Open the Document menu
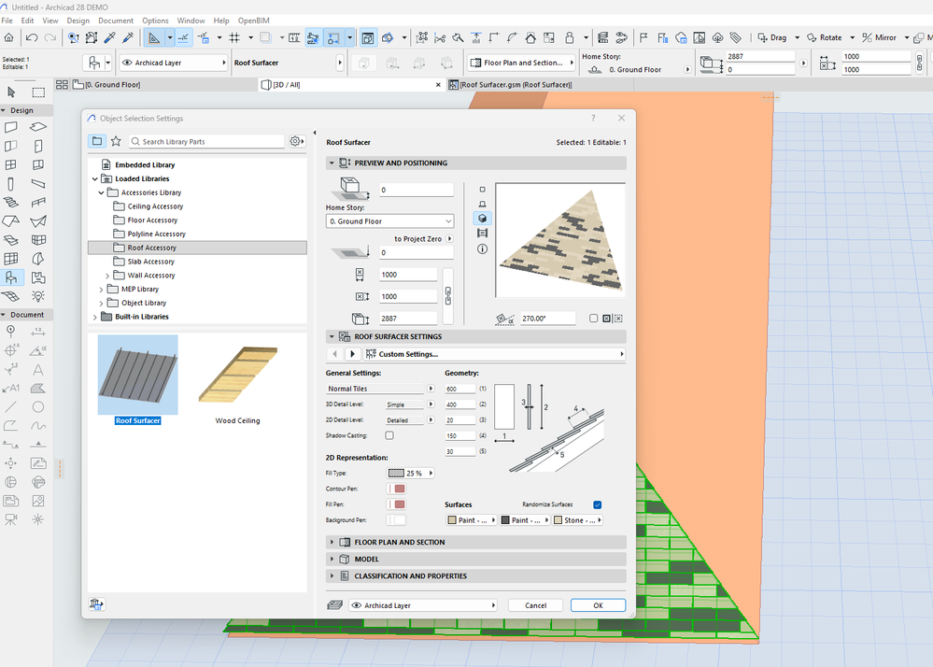This screenshot has width=933, height=667. pos(116,21)
